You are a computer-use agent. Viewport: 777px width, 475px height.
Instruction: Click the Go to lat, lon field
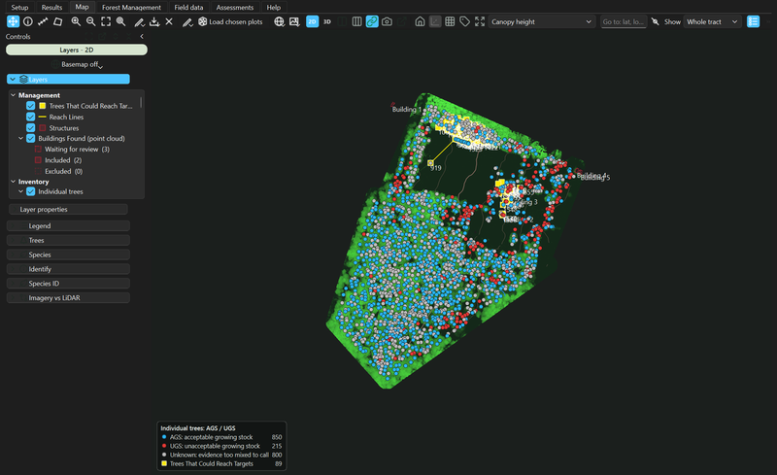(x=624, y=21)
